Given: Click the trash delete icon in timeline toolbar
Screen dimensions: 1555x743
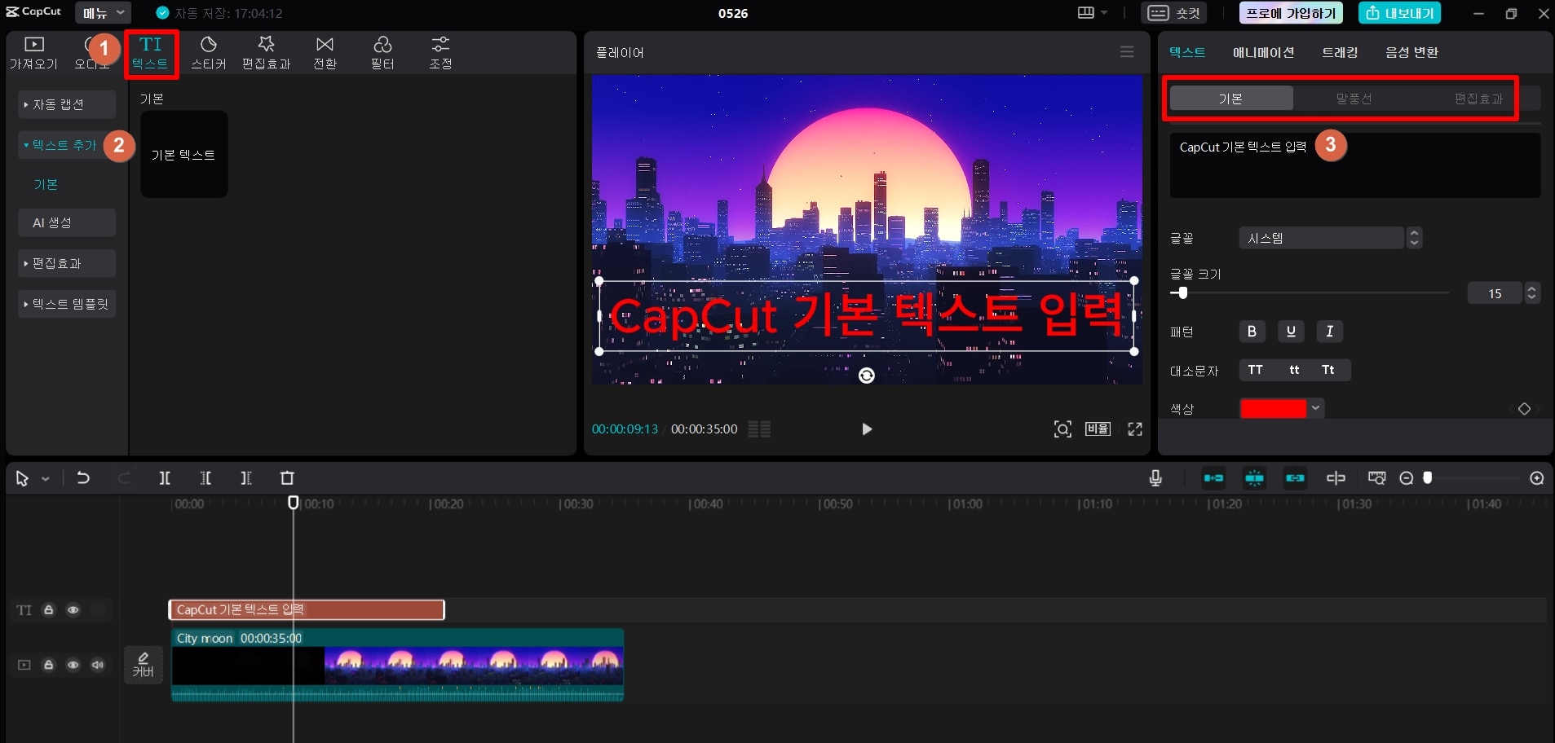Looking at the screenshot, I should click(287, 478).
